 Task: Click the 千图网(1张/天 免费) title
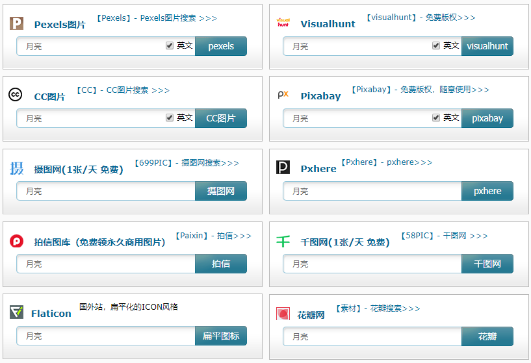(x=345, y=242)
